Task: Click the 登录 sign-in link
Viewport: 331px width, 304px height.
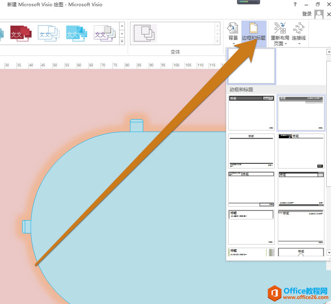Action: pyautogui.click(x=307, y=13)
